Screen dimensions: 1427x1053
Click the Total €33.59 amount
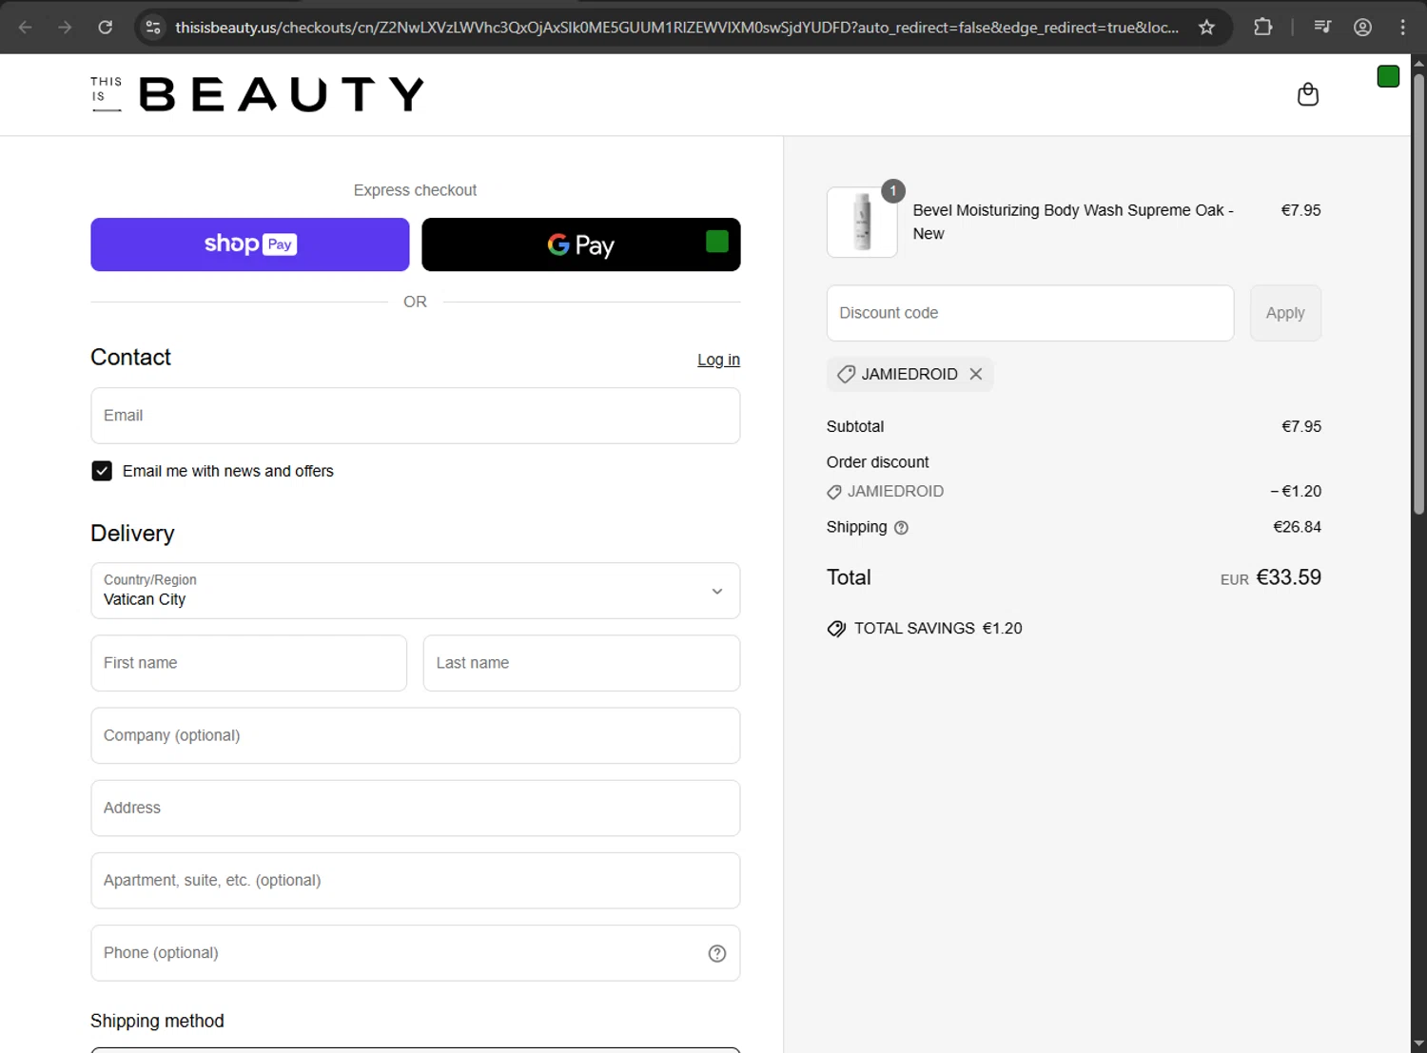point(1288,577)
